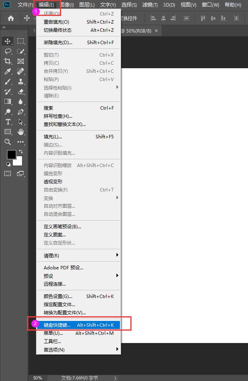
Task: Click the Home icon in options bar
Action: click(x=11, y=18)
